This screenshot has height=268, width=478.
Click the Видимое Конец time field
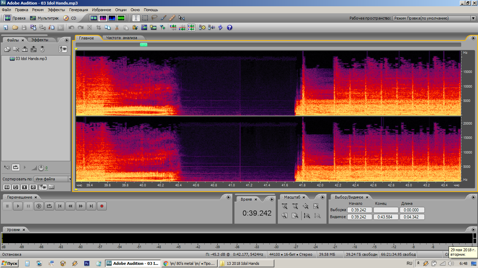pyautogui.click(x=386, y=217)
